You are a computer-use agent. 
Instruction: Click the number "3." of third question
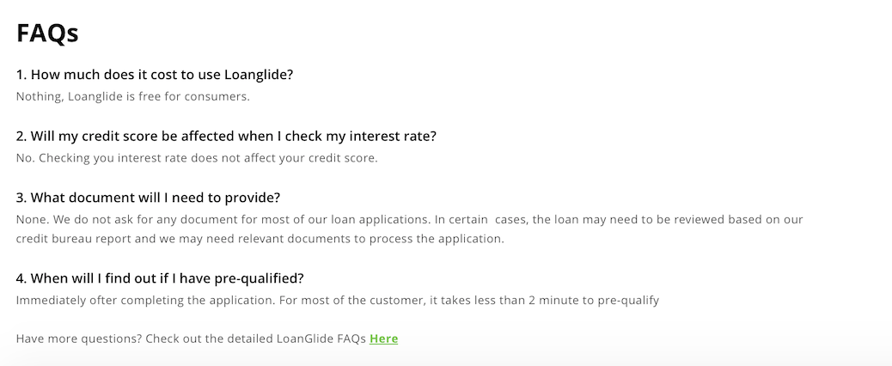21,198
